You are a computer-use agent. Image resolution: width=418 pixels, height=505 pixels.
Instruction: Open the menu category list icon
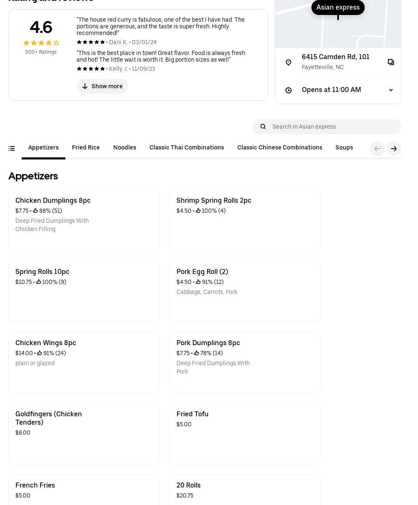(12, 149)
